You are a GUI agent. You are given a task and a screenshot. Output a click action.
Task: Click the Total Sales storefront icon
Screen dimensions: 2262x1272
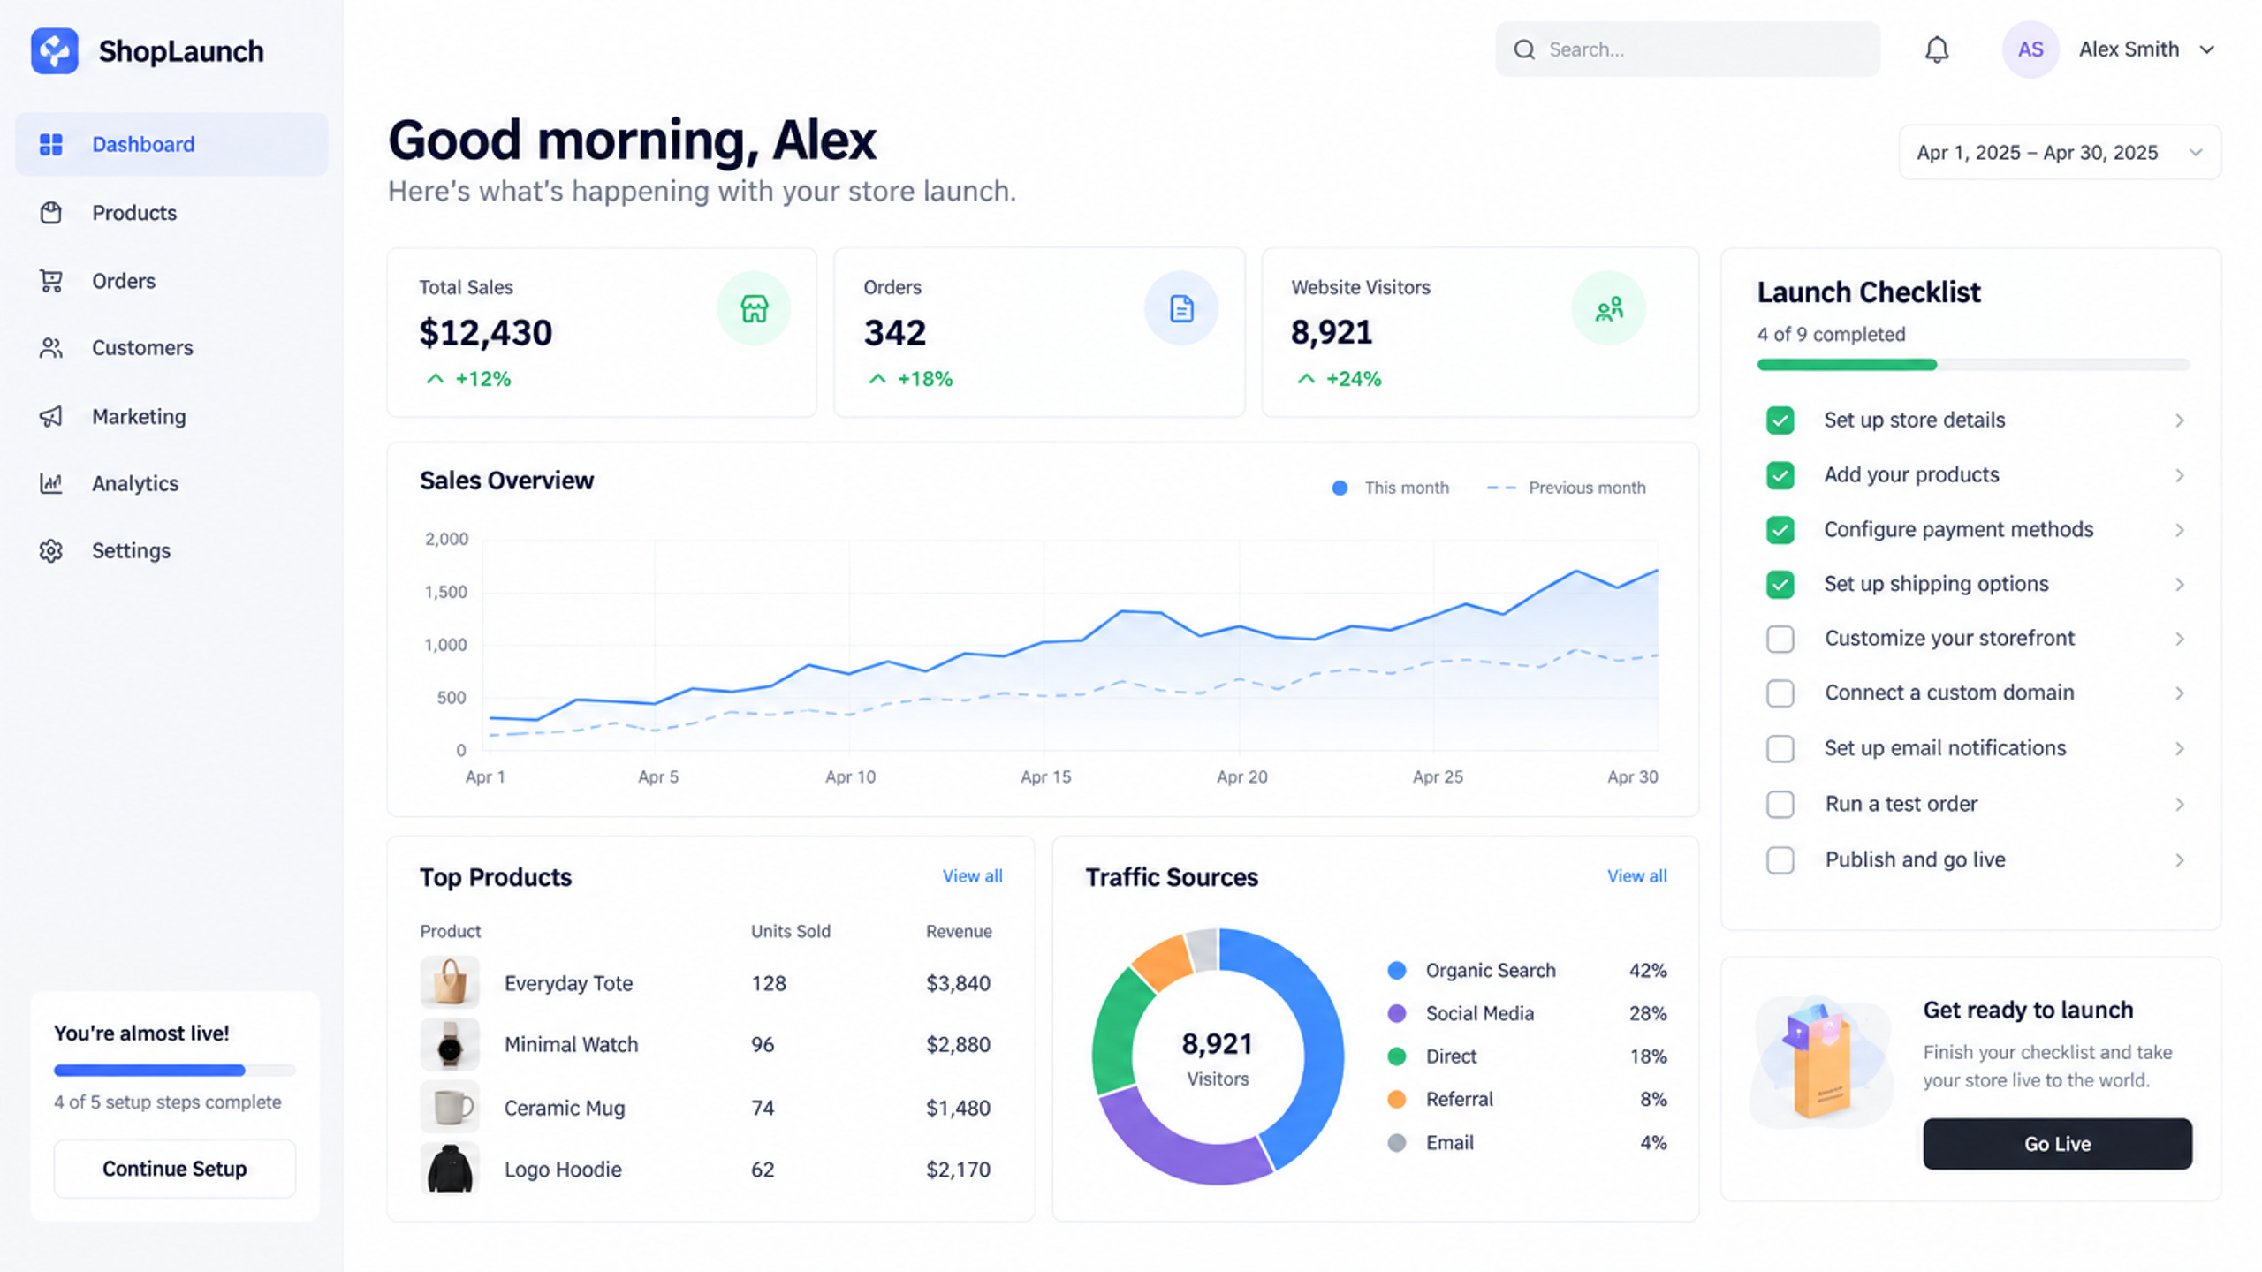754,308
